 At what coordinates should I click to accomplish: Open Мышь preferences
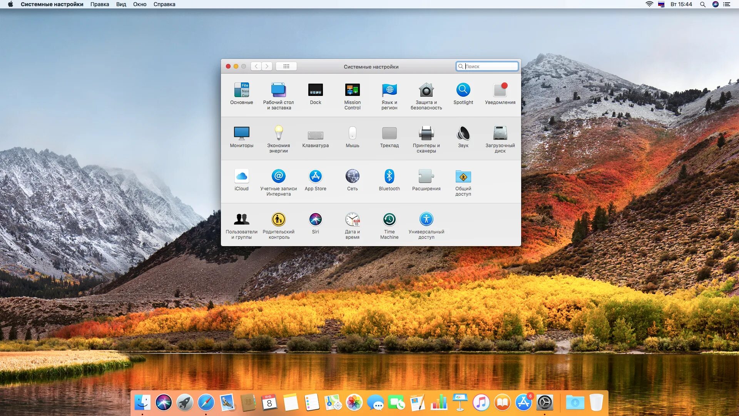(352, 133)
